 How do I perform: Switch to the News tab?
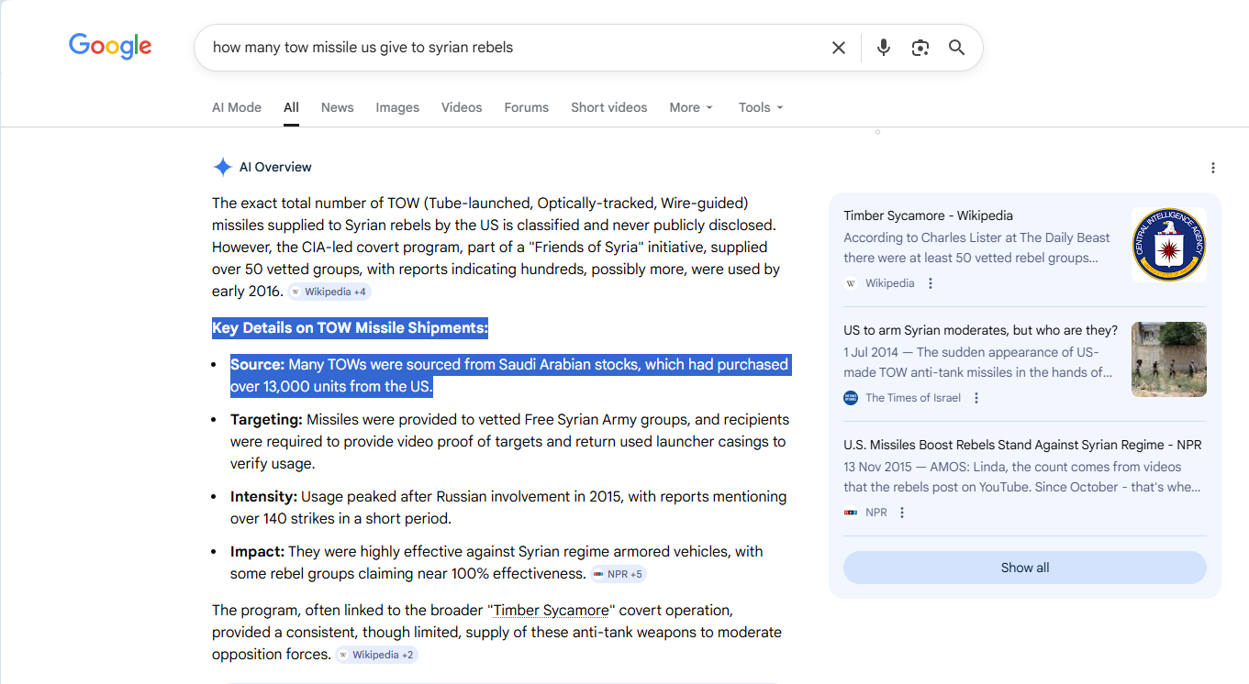338,107
